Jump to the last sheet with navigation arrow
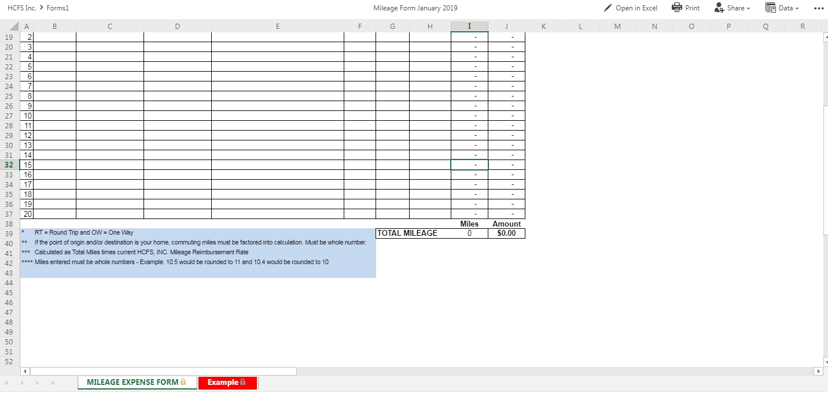The image size is (828, 393). [53, 383]
